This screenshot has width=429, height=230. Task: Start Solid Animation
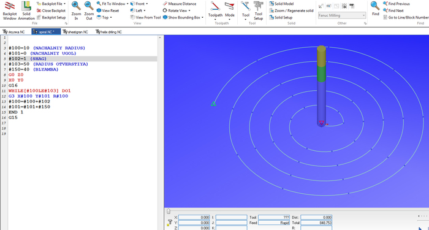coord(26,11)
